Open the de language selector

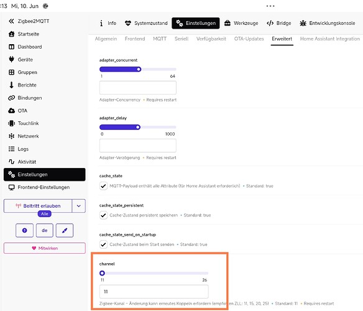tap(45, 230)
